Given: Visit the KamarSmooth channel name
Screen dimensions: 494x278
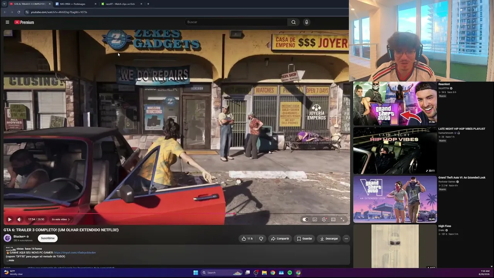Looking at the screenshot, I should [446, 133].
